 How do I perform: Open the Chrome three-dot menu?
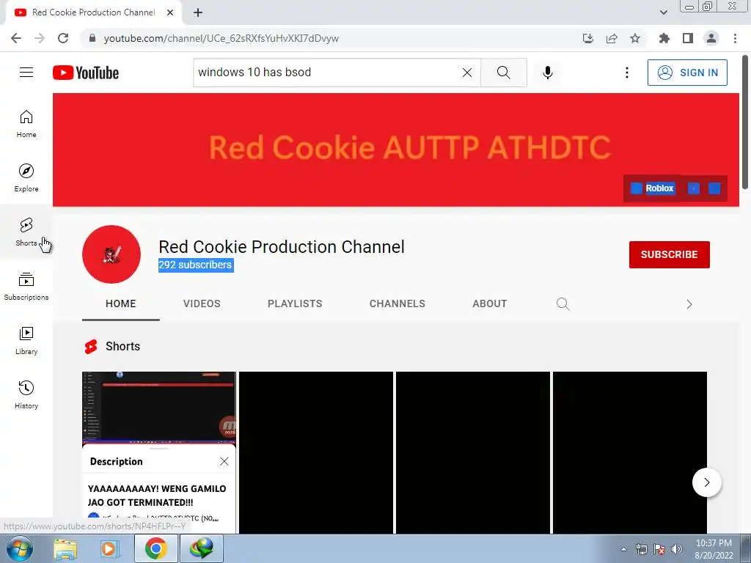[x=735, y=38]
